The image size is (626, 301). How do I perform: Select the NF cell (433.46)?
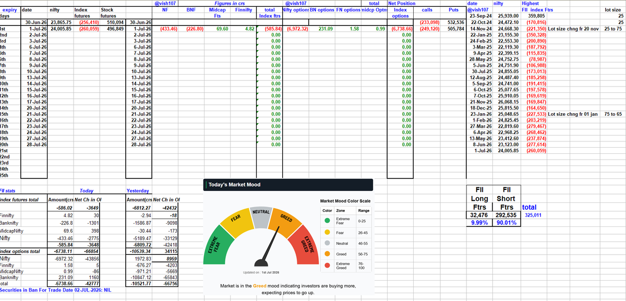click(x=169, y=29)
